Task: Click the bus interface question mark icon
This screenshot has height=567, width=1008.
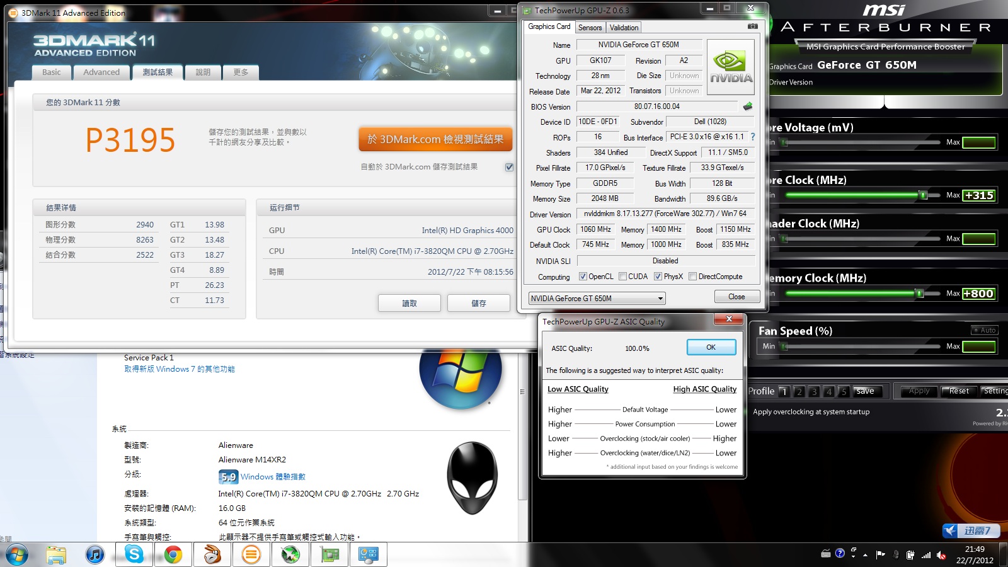Action: click(x=753, y=137)
